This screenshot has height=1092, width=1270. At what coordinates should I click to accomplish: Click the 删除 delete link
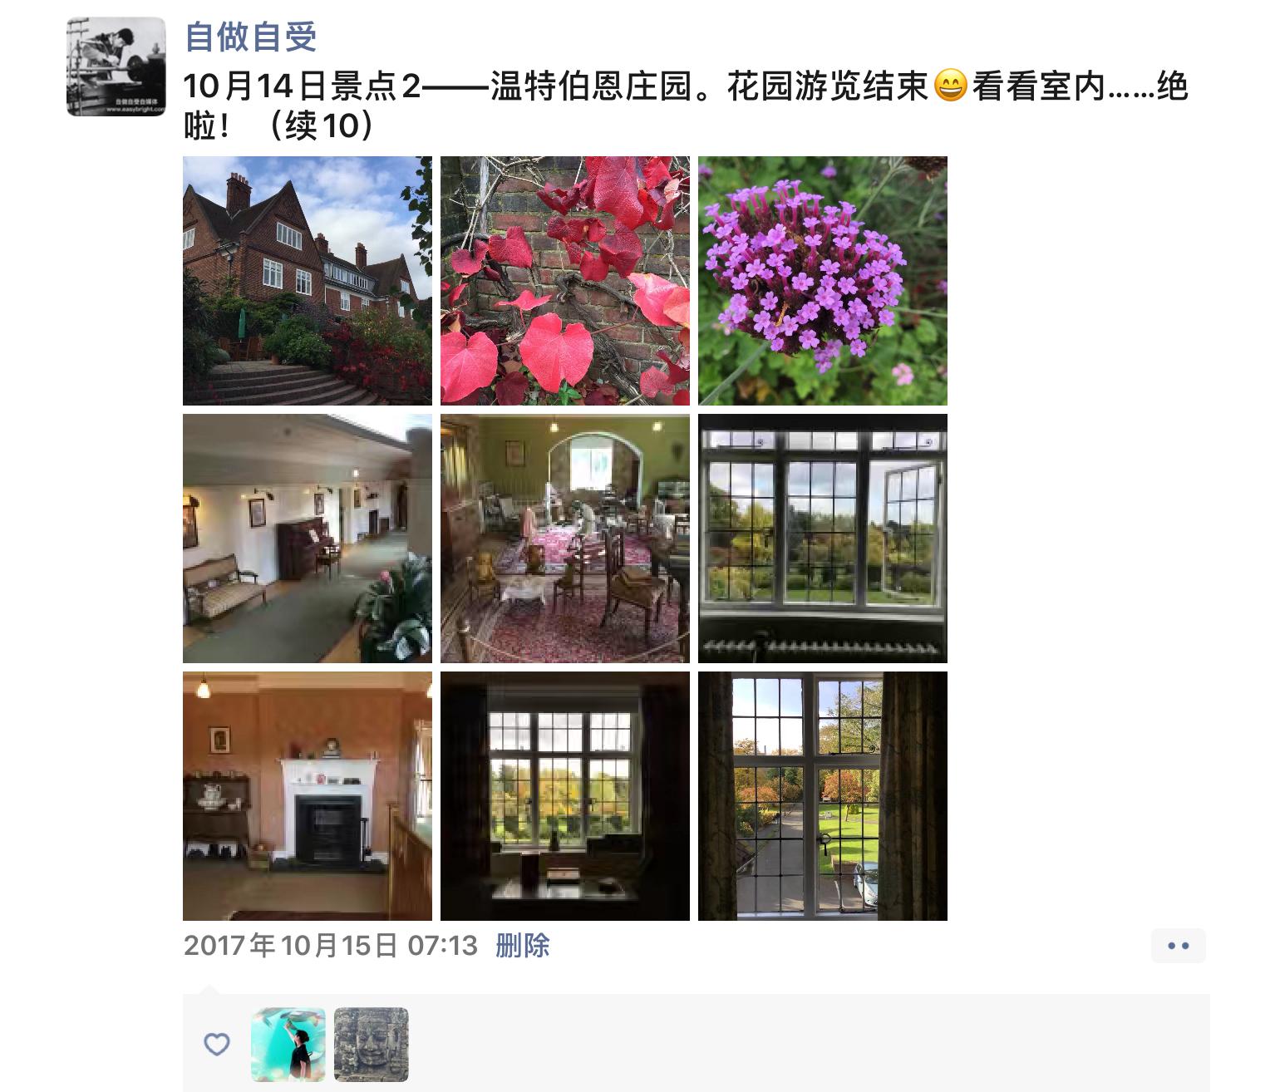(x=523, y=946)
